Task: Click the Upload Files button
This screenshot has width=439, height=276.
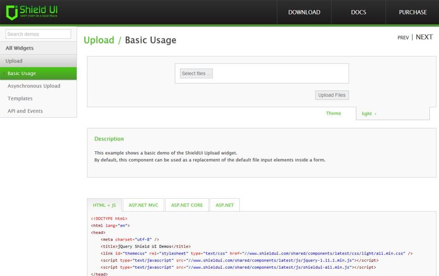Action: click(332, 95)
